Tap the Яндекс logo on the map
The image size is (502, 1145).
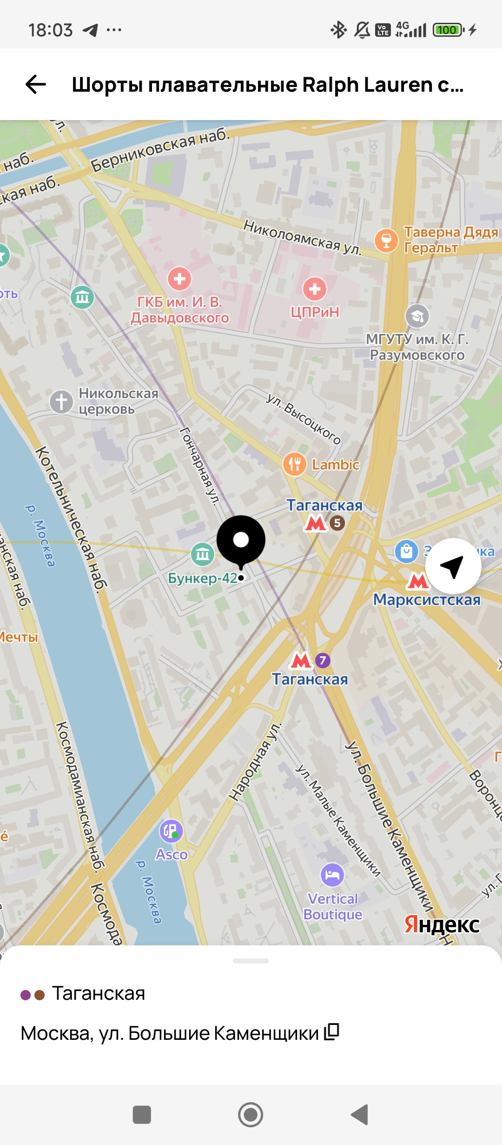tap(442, 924)
